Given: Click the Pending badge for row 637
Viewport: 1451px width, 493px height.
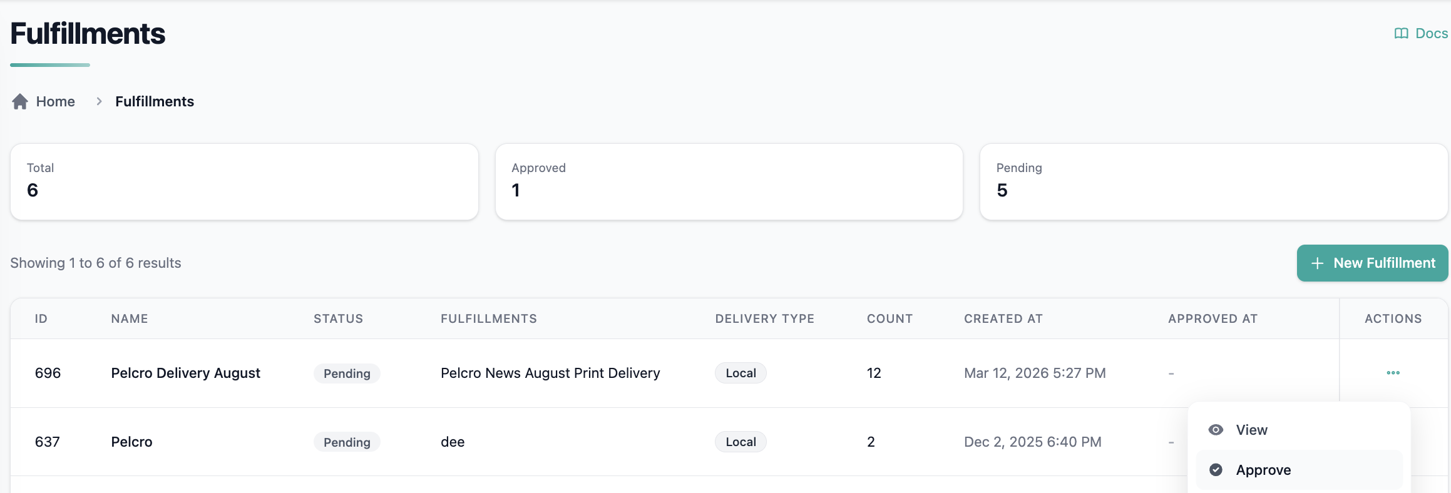Looking at the screenshot, I should click(x=347, y=442).
